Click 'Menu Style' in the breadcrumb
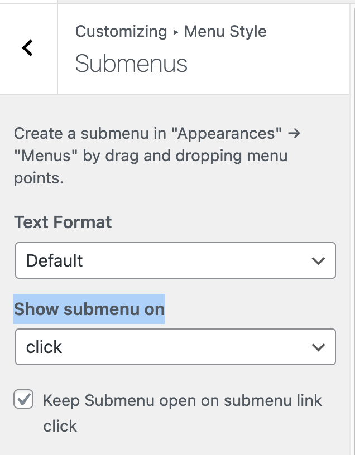355x455 pixels. tap(225, 31)
